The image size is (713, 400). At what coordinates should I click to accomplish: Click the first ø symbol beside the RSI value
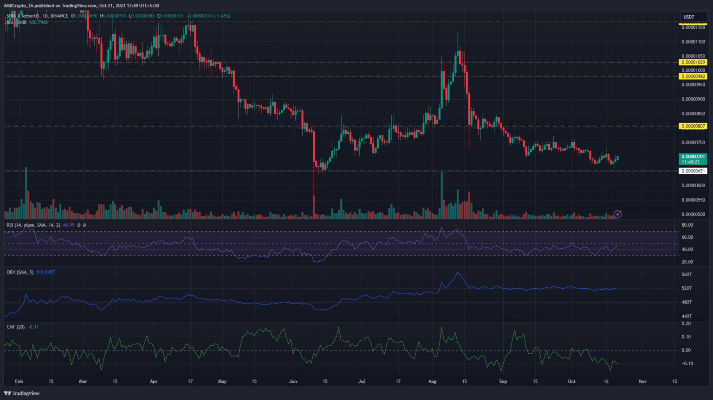coord(79,225)
